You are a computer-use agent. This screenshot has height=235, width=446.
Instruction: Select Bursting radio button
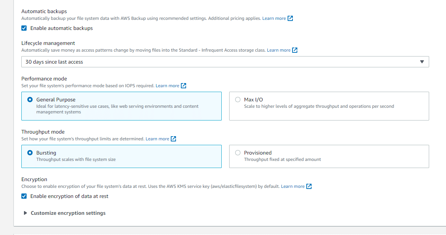click(x=30, y=153)
